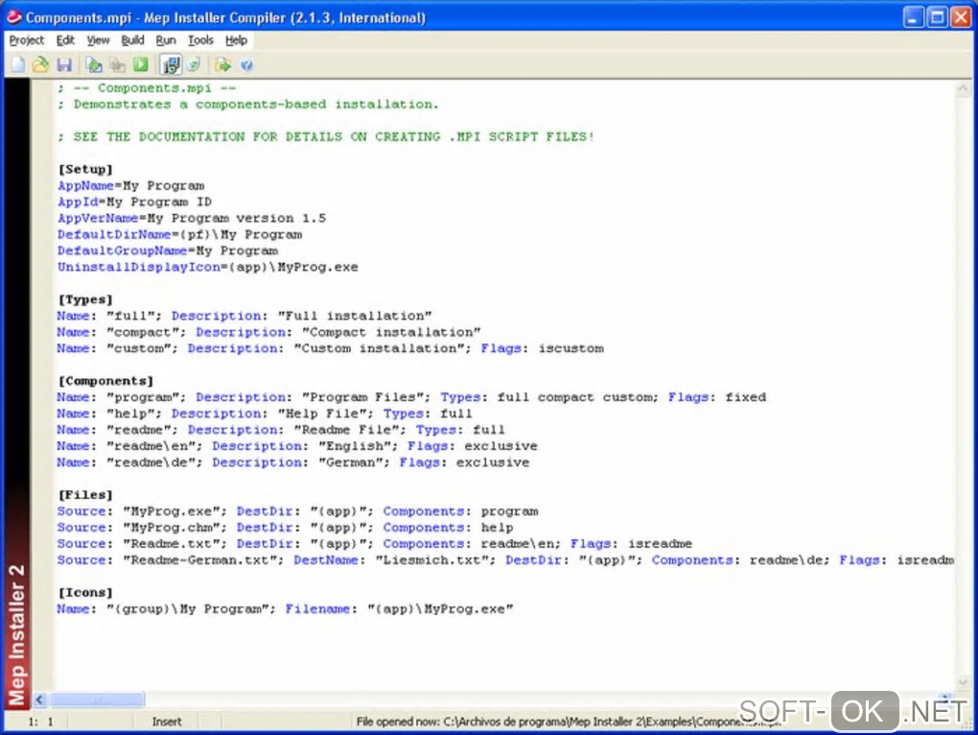Click the horizontal scrollbar left arrow
Image resolution: width=978 pixels, height=735 pixels.
pyautogui.click(x=40, y=699)
